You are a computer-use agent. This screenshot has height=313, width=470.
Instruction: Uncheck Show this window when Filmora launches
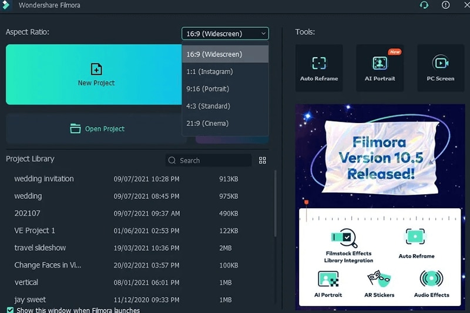point(10,310)
